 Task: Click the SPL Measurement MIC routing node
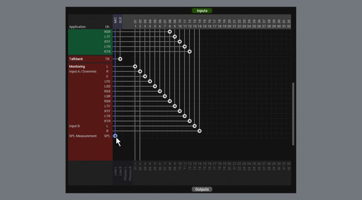(115, 136)
